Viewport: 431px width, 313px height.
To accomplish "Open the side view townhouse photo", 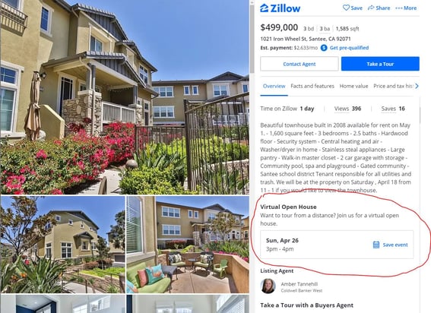I will tap(62, 245).
